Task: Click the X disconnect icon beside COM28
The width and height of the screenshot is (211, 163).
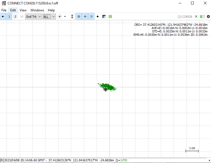Action: coord(196,17)
